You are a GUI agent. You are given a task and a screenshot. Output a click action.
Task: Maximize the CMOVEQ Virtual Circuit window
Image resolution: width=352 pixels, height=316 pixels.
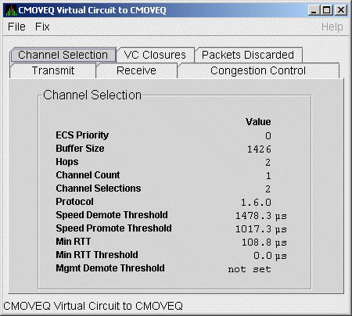[x=327, y=10]
